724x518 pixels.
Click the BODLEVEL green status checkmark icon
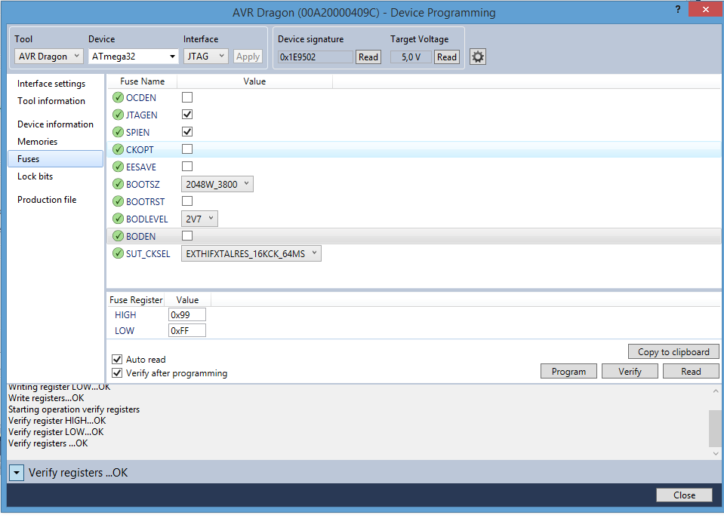pos(119,219)
